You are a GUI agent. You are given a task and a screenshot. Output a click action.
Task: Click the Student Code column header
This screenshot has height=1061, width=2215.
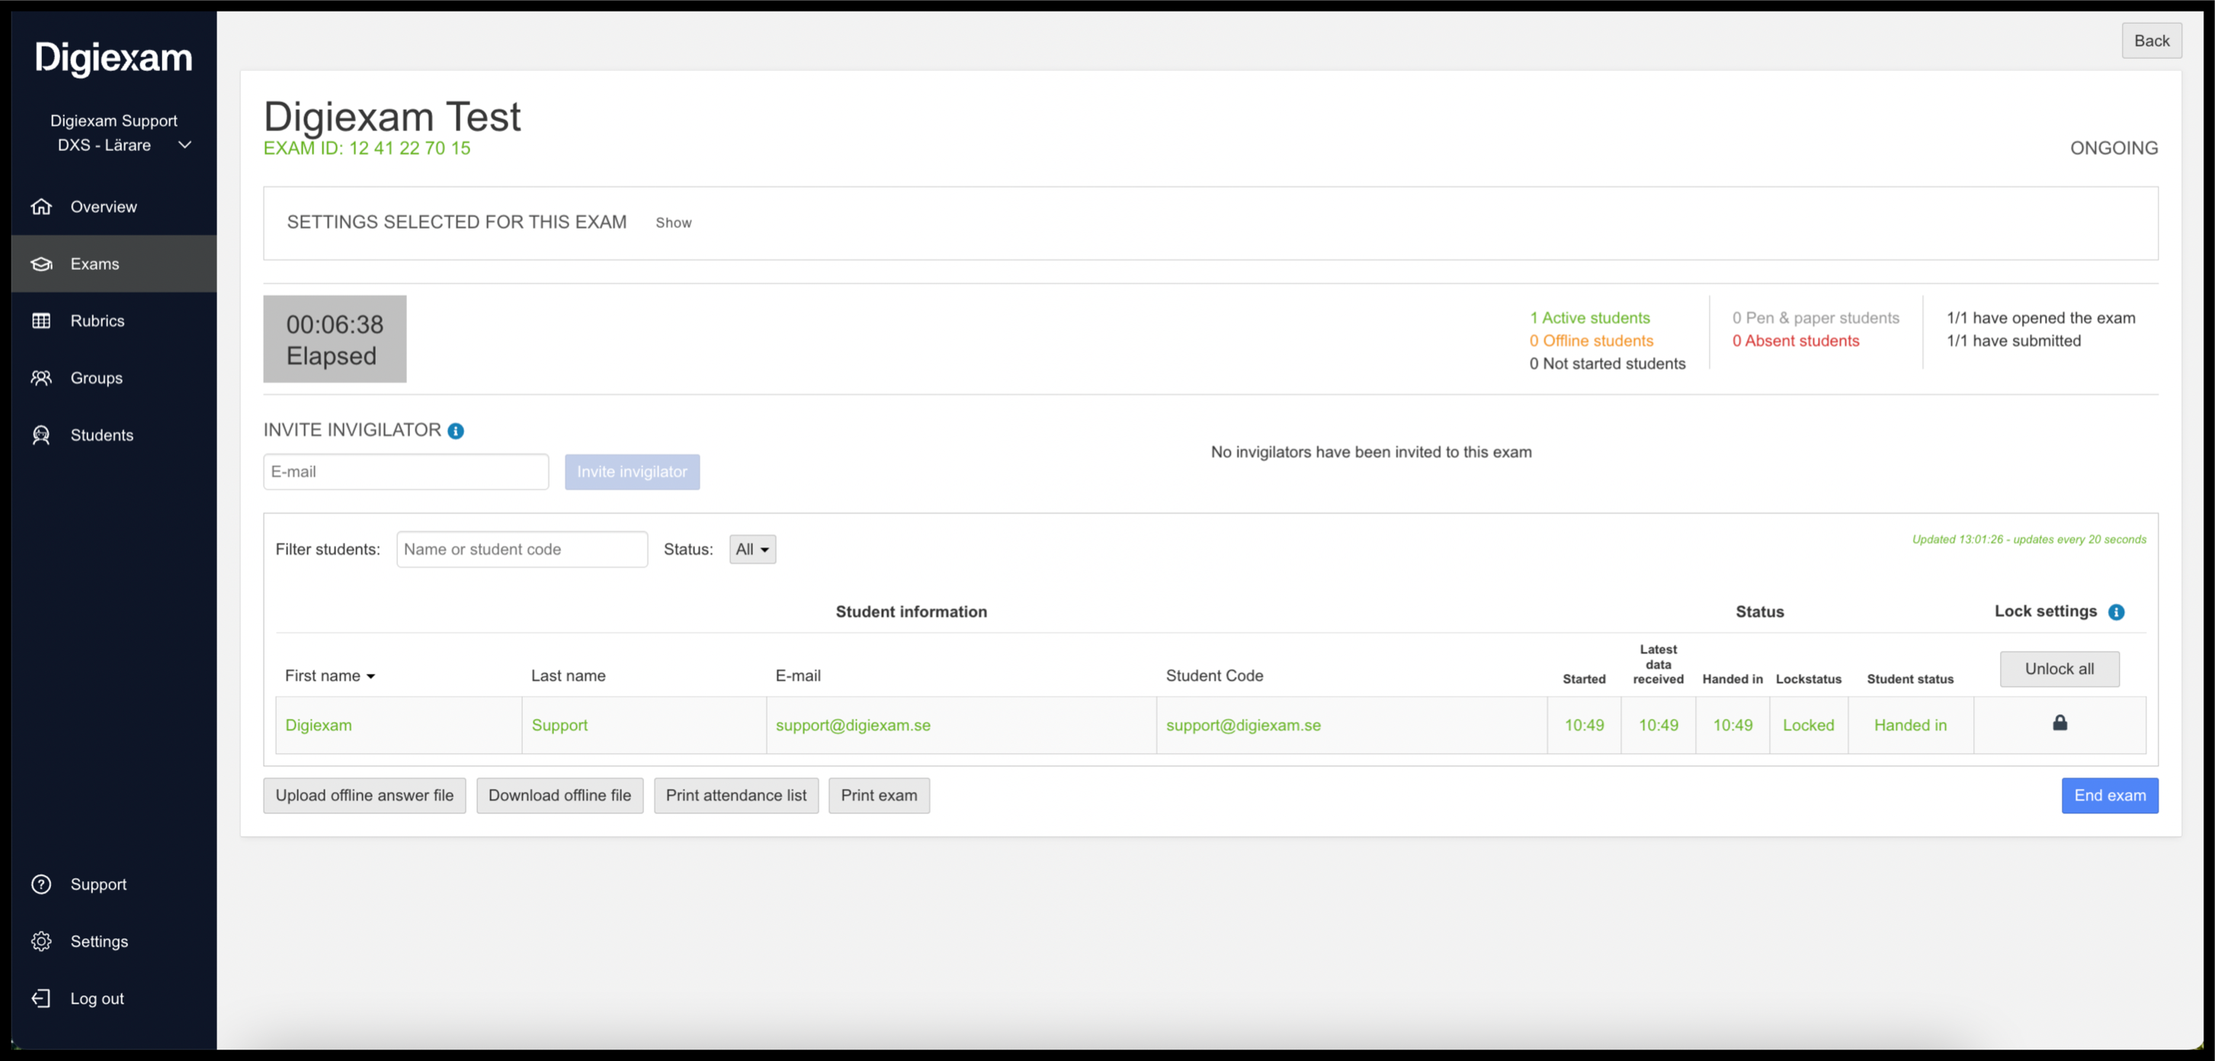1214,676
